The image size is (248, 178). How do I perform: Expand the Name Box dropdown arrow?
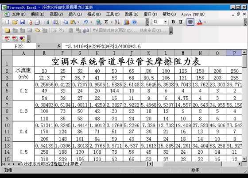39,46
